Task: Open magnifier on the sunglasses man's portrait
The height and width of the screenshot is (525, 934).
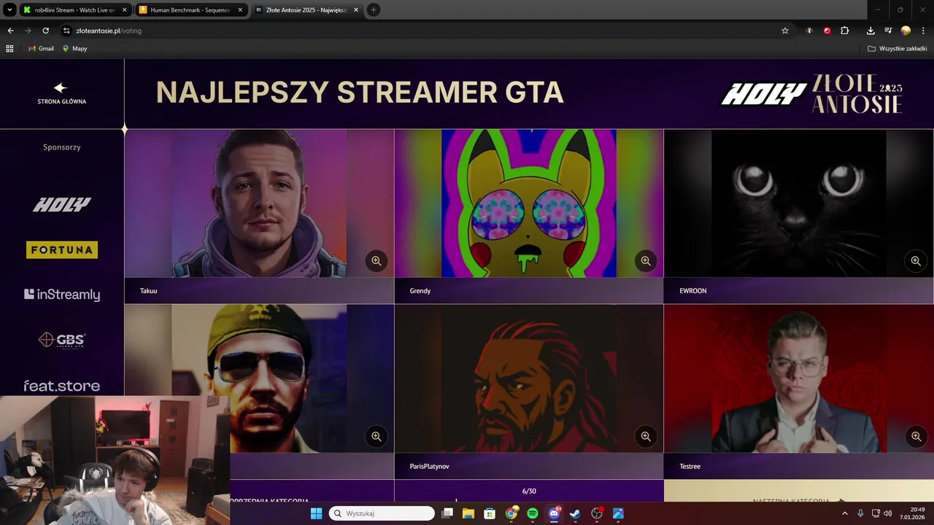Action: 377,437
